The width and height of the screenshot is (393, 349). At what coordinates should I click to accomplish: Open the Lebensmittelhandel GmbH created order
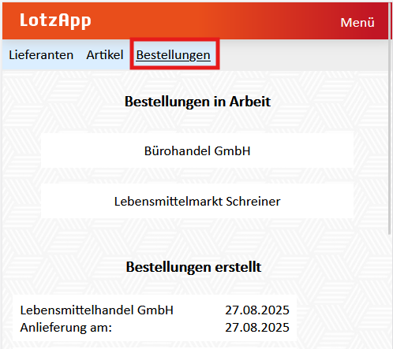coord(155,318)
